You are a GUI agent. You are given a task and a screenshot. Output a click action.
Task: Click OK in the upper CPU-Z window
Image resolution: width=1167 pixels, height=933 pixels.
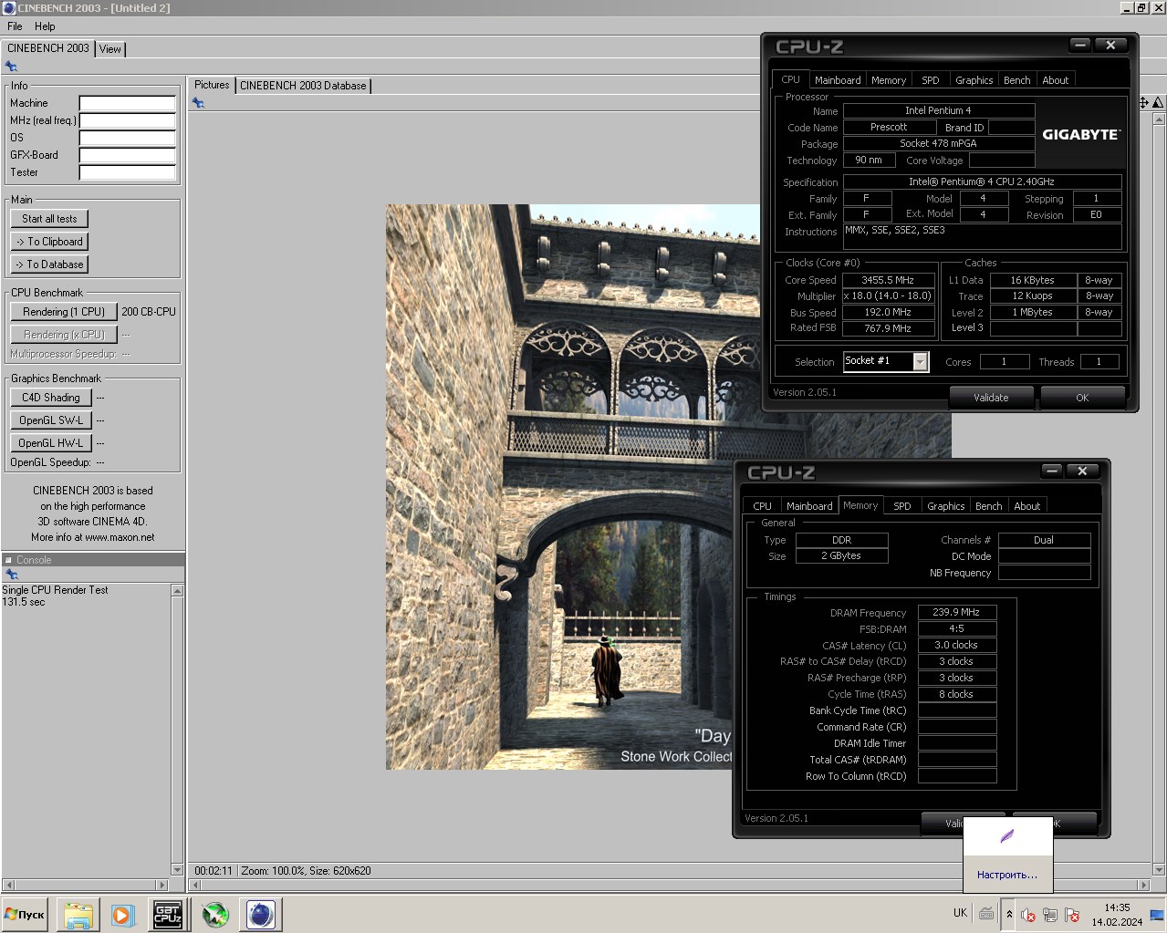[x=1082, y=398]
